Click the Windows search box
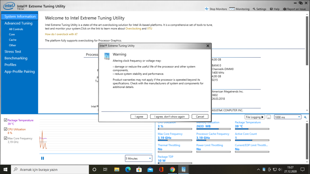Viewport: 310px width, 174px height. pos(50,170)
